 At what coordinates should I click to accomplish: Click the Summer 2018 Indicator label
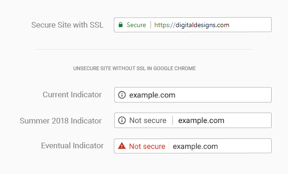click(x=61, y=121)
